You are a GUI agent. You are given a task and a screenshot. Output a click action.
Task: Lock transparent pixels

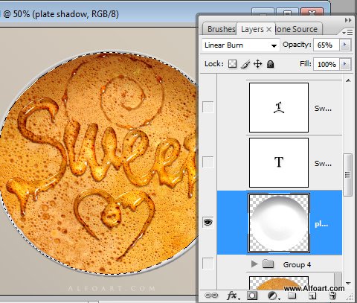[232, 64]
